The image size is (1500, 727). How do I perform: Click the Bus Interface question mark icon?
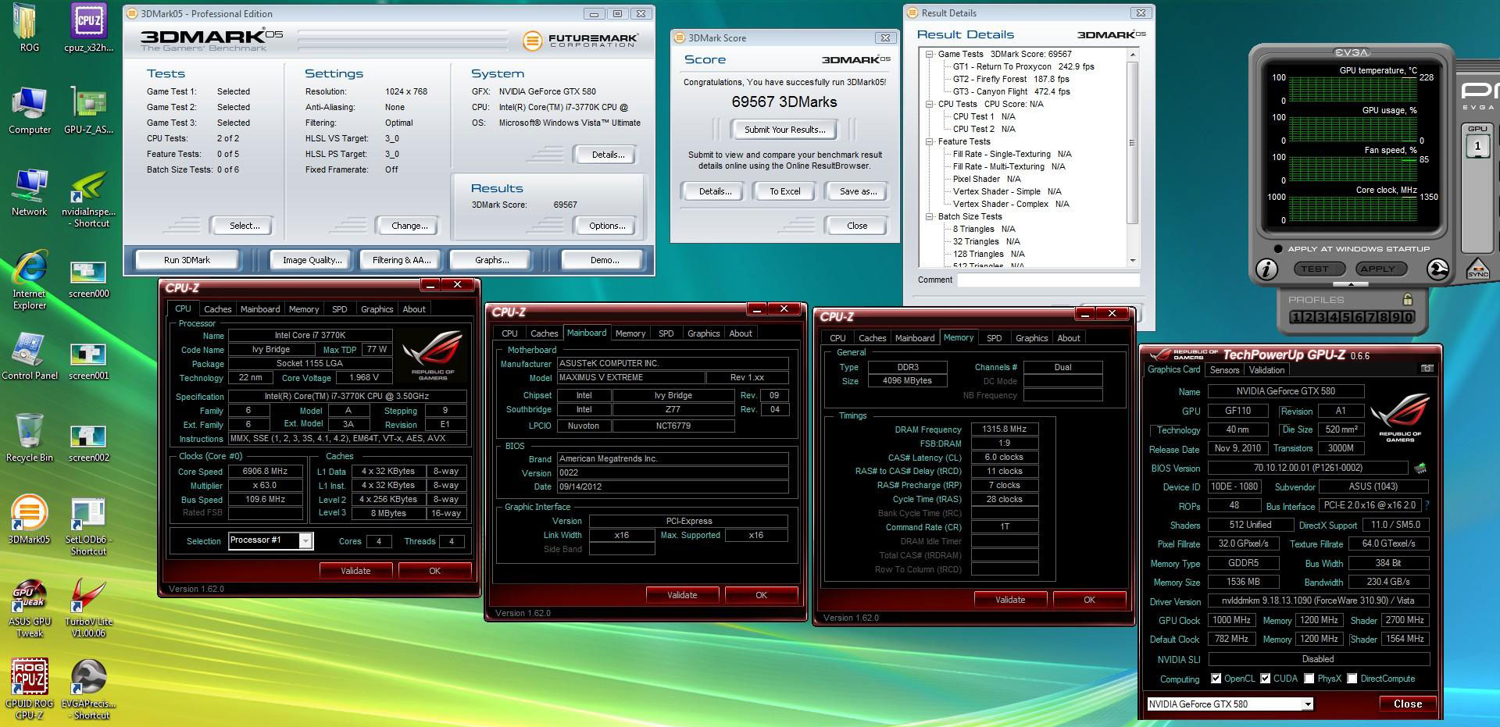1427,506
